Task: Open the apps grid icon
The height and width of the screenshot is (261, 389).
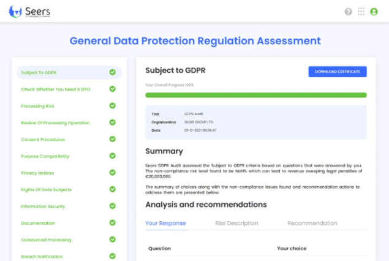Action: (x=361, y=12)
